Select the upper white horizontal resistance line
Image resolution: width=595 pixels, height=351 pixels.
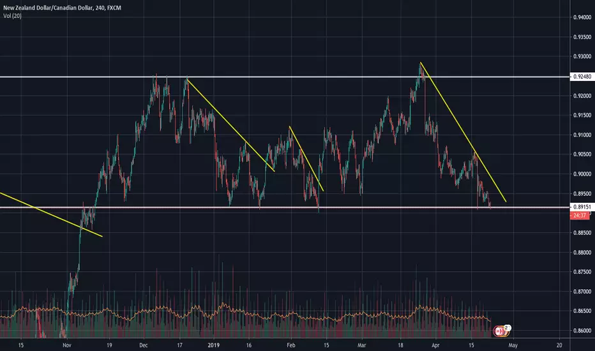click(x=285, y=77)
